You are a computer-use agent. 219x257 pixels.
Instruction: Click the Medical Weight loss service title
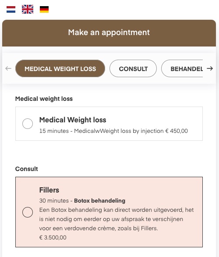coord(73,120)
